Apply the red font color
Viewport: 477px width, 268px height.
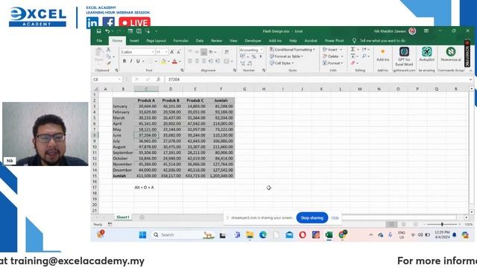tap(174, 61)
